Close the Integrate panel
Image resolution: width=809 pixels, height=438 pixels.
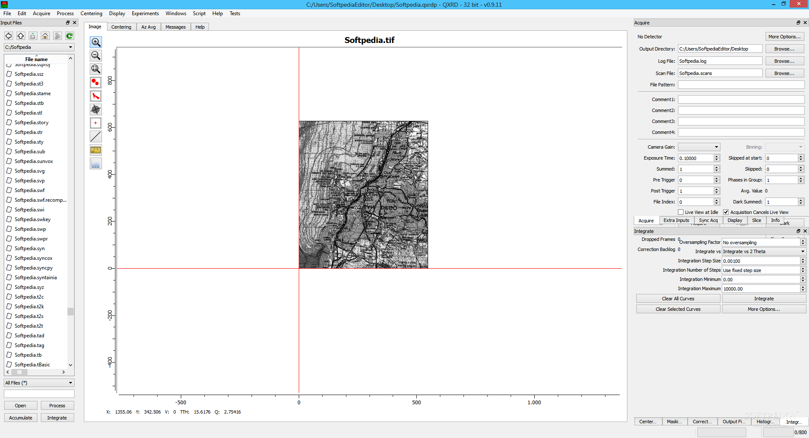pos(805,231)
